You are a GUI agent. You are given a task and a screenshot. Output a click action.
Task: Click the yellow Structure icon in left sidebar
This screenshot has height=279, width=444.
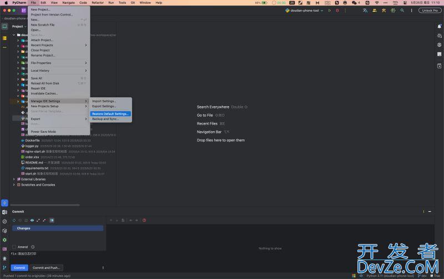[x=4, y=38]
